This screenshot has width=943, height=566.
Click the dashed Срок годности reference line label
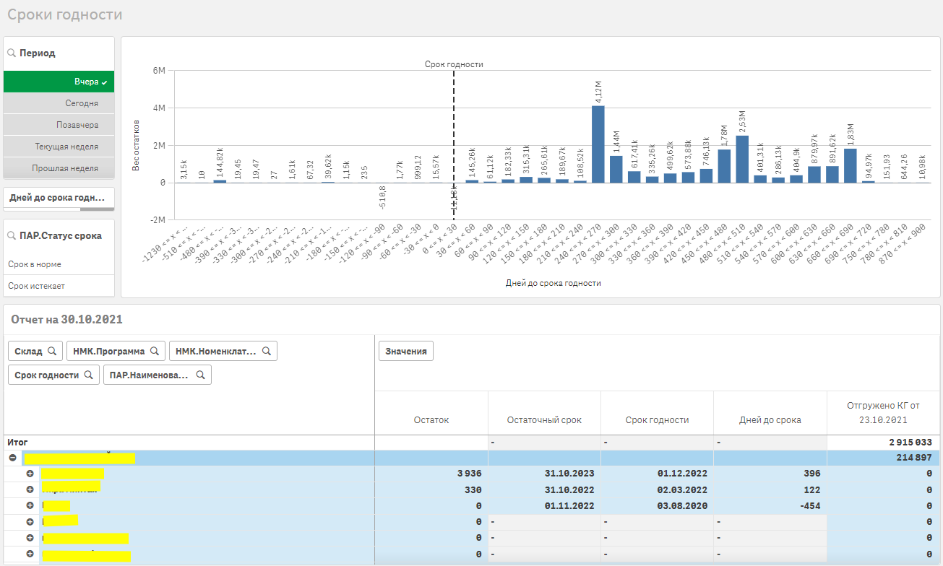(454, 64)
